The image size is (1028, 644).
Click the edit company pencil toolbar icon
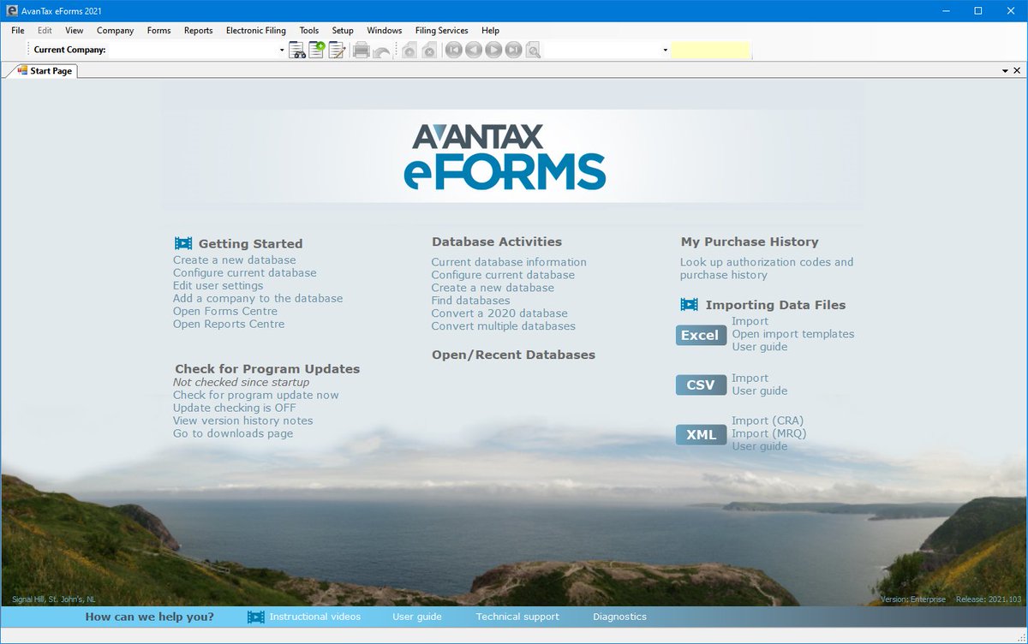pos(337,50)
